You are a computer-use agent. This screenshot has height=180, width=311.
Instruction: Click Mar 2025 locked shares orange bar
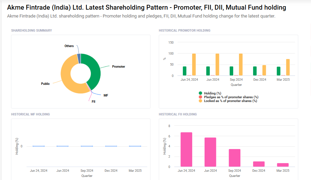point(288,67)
